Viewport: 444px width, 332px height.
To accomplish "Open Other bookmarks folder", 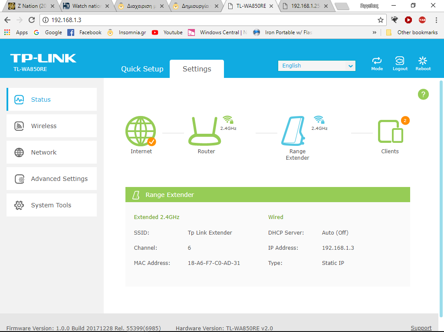I will pos(412,32).
